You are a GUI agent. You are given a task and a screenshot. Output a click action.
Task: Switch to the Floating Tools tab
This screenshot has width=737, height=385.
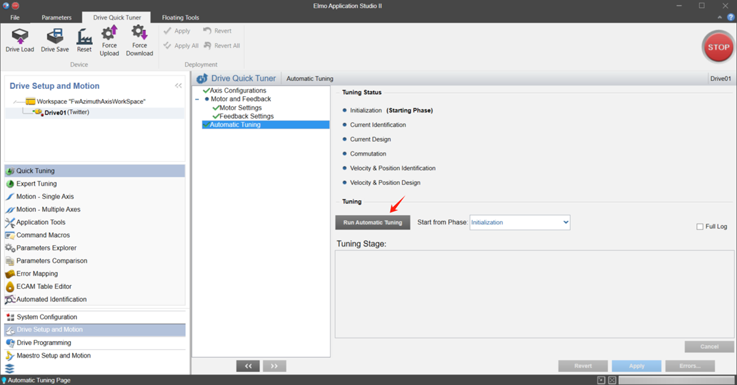point(181,18)
